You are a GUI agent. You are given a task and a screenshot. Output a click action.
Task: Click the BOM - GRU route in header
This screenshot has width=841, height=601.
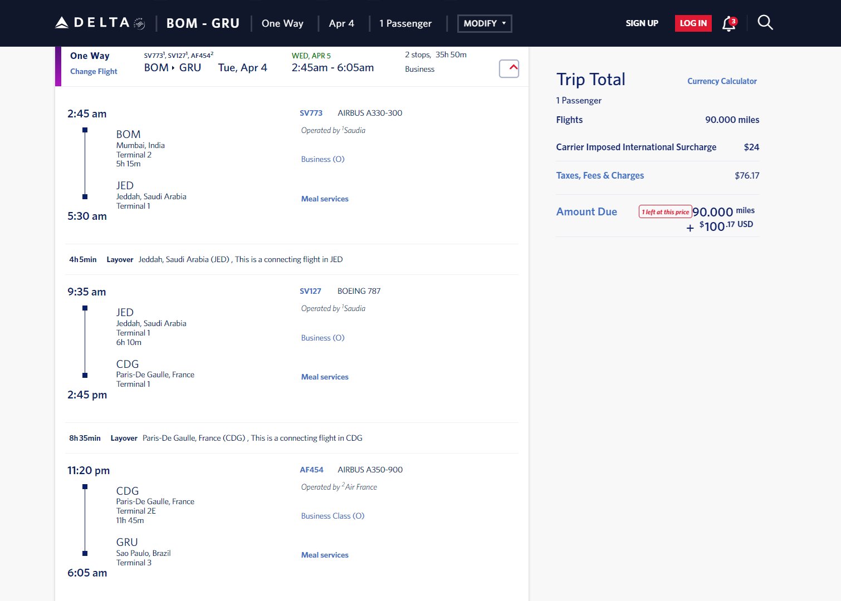[203, 23]
